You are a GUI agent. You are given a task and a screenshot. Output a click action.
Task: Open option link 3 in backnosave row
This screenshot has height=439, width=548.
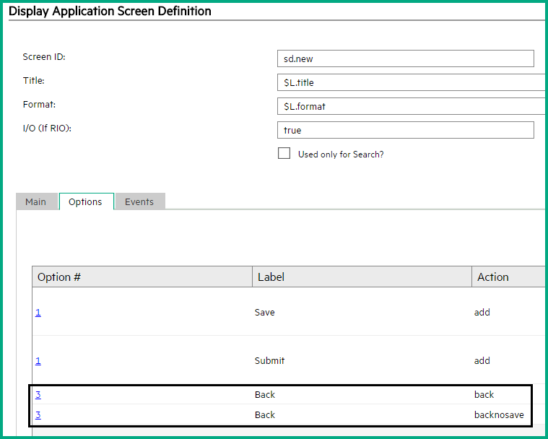38,415
